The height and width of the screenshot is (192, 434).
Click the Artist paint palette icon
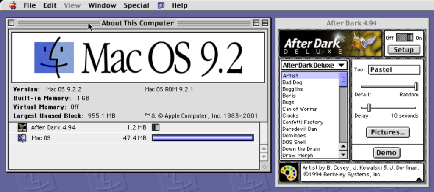[x=289, y=173]
